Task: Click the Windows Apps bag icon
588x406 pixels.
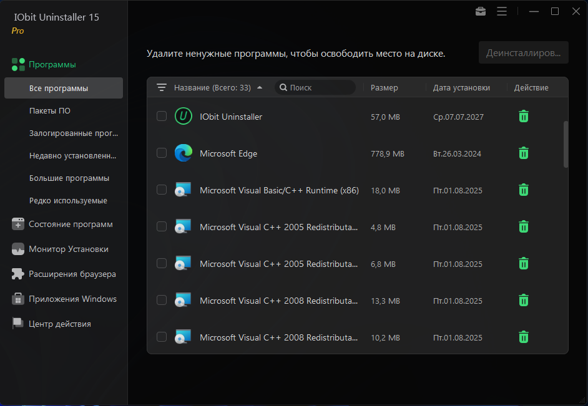Action: pos(18,299)
